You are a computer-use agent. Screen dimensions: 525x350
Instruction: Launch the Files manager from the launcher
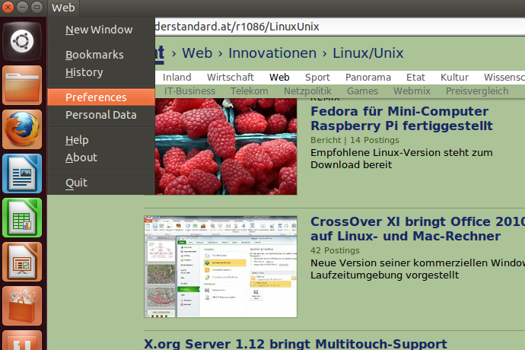21,85
